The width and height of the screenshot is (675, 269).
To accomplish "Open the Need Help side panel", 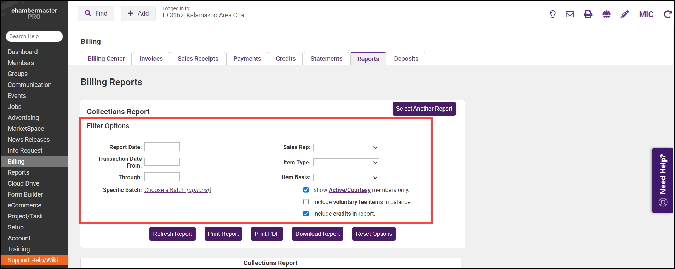I will coord(663,180).
